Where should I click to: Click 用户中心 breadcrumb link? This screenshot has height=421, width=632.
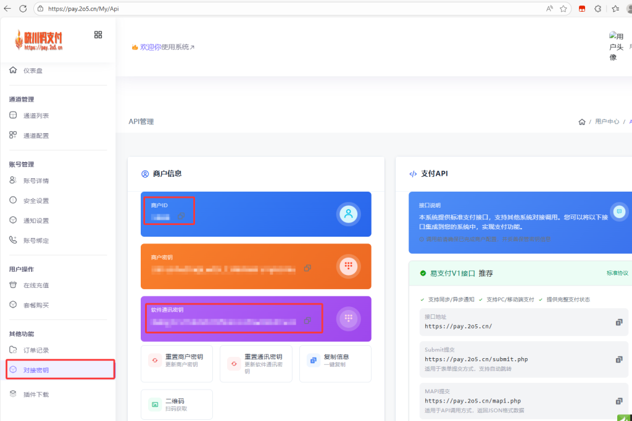click(607, 122)
